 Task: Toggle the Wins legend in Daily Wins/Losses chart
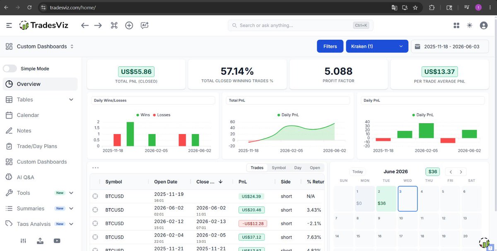143,115
